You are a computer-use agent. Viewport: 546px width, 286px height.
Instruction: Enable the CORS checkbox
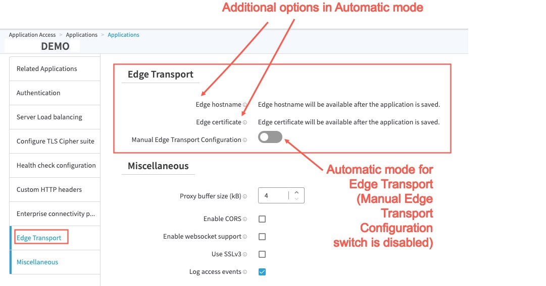[x=262, y=219]
